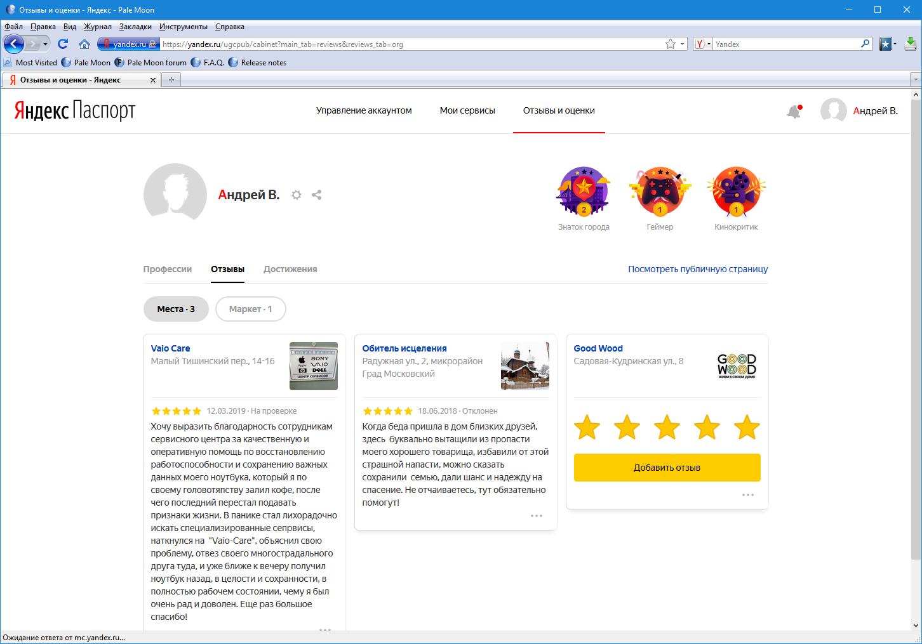Open the Инструменты menu
This screenshot has width=922, height=644.
point(184,27)
